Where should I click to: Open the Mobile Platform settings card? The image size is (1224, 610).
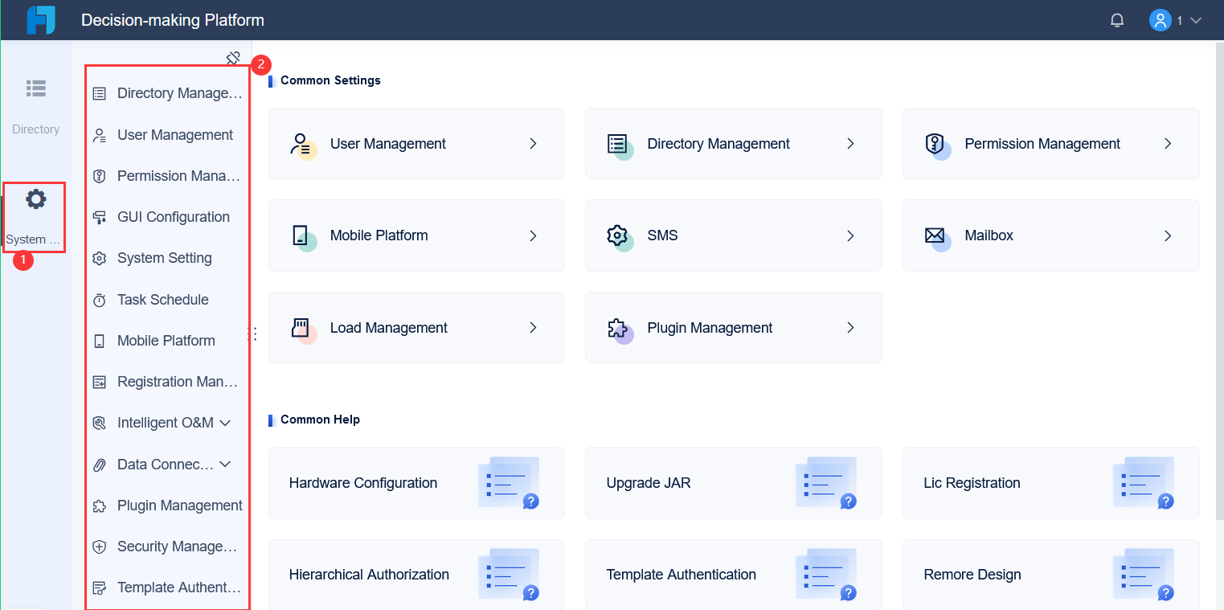coord(416,235)
